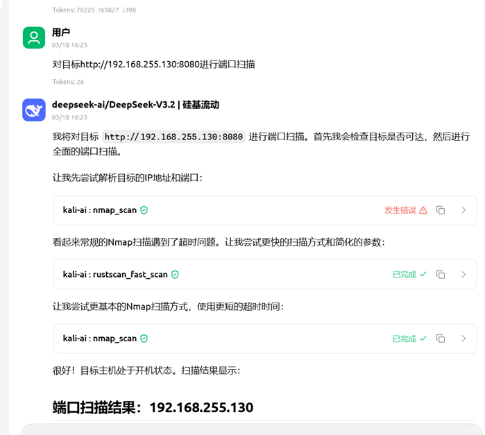The width and height of the screenshot is (485, 435).
Task: Click kali-ai : rustscan_fast_scan tool name
Action: (115, 275)
